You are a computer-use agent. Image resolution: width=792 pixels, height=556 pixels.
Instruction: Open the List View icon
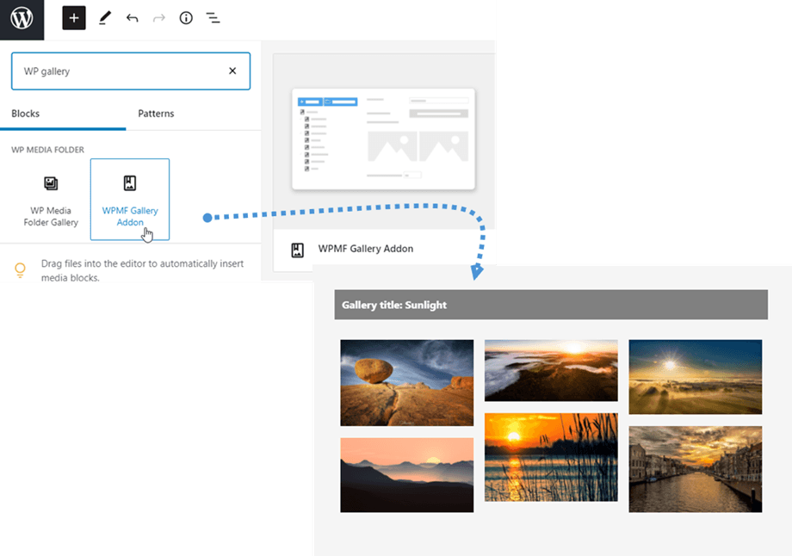pos(213,18)
